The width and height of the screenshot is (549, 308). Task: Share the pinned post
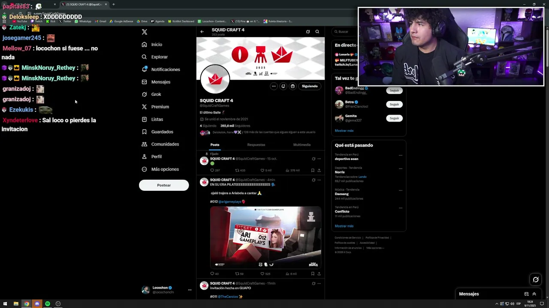pyautogui.click(x=319, y=170)
